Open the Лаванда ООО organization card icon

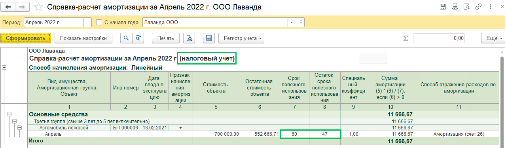click(x=300, y=23)
